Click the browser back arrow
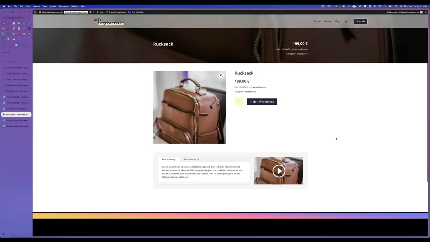The image size is (430, 242). point(19,12)
